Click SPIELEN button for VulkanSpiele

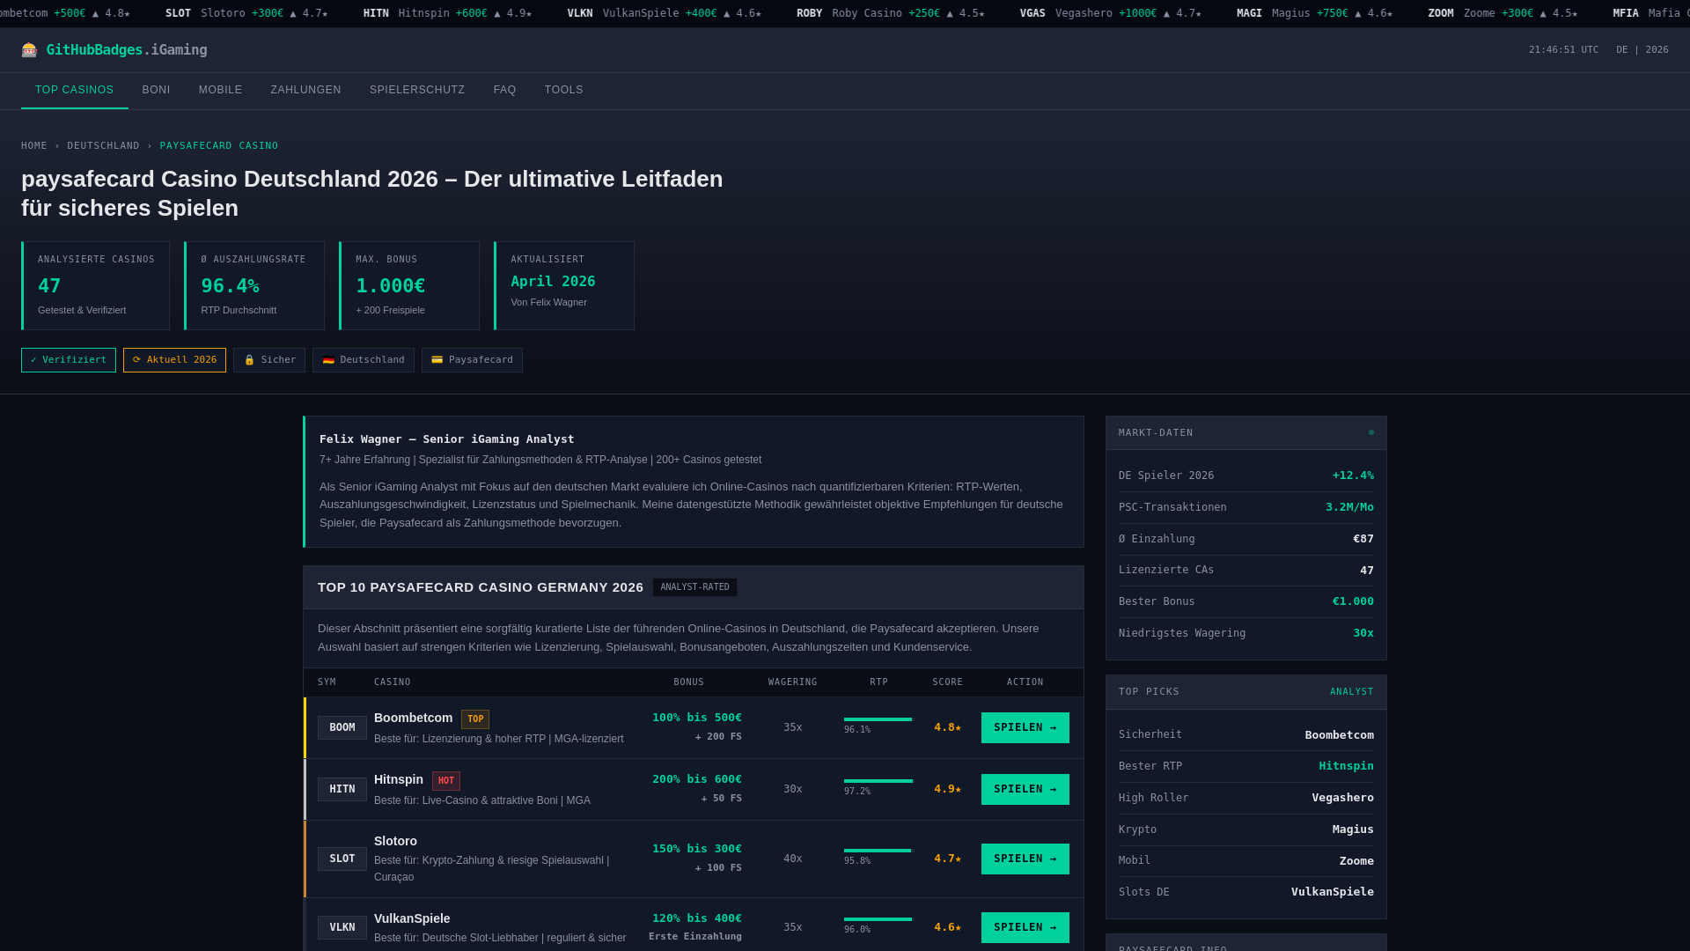tap(1025, 927)
